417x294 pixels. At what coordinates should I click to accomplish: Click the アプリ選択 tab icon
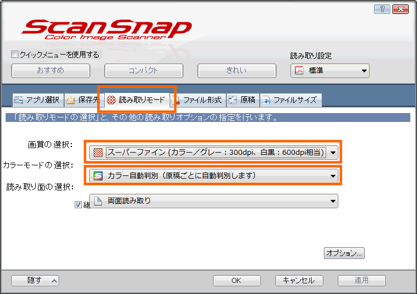pos(19,100)
